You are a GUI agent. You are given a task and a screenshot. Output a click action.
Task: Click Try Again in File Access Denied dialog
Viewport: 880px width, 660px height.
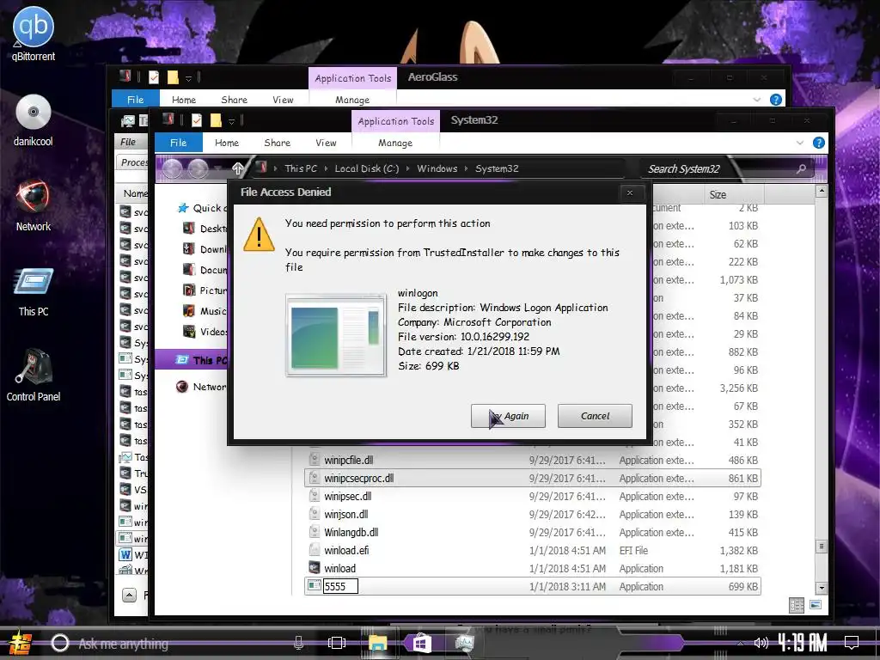508,416
